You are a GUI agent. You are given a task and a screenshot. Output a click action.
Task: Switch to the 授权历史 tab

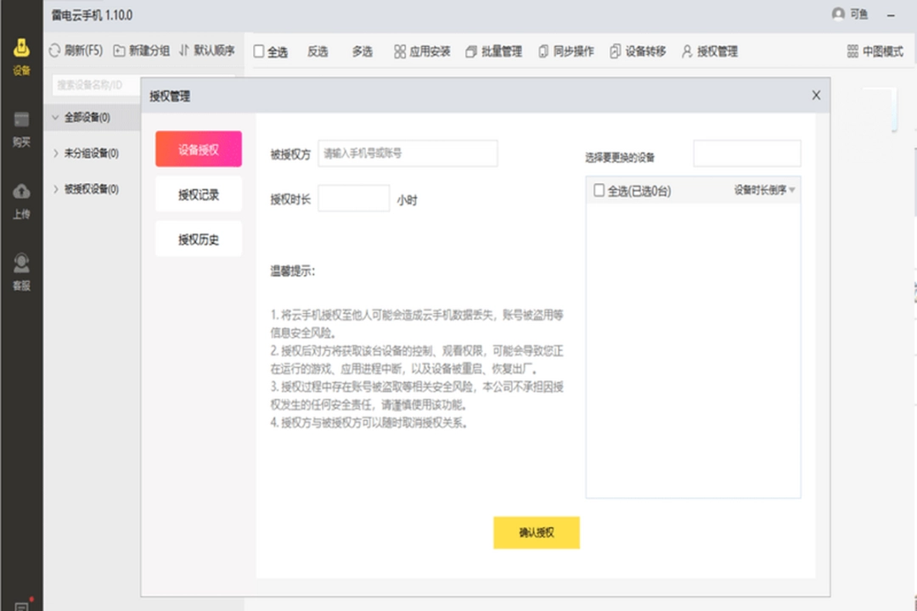pos(198,238)
